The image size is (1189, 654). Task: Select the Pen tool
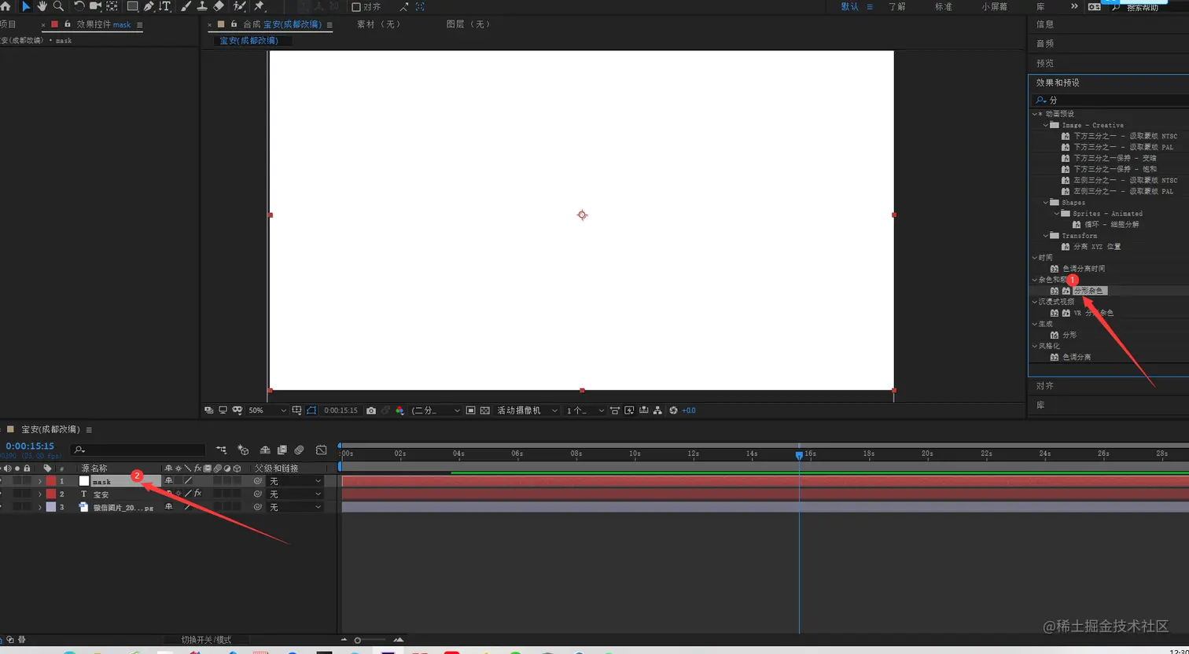pyautogui.click(x=149, y=6)
